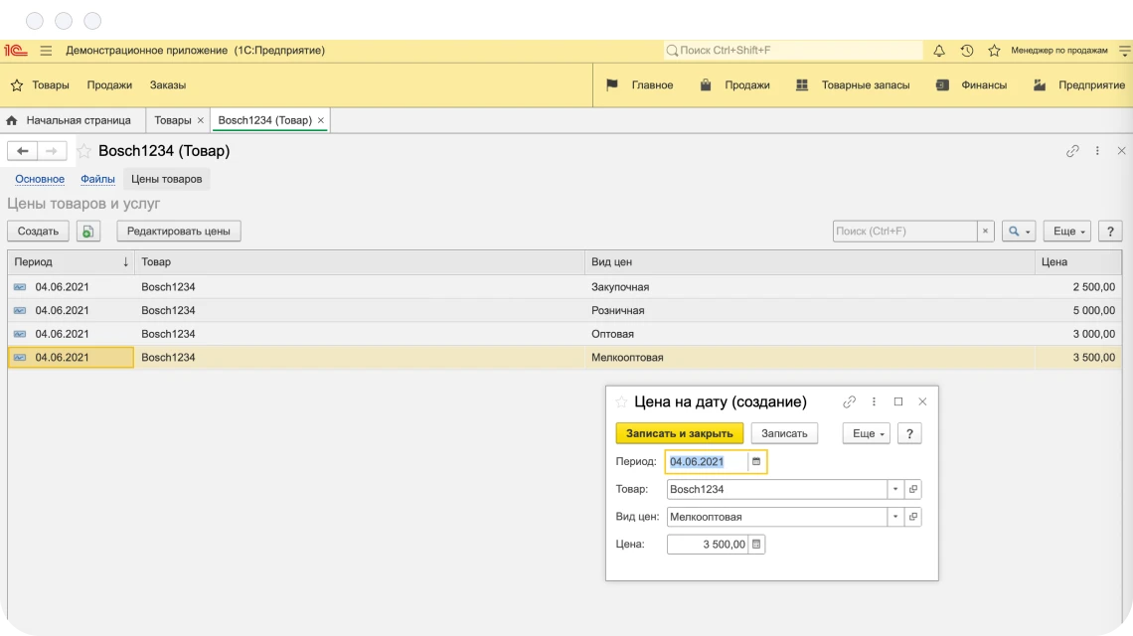Click into the Поиск (Ctrl+F) list search field
Screen dimensions: 1133x636
904,232
